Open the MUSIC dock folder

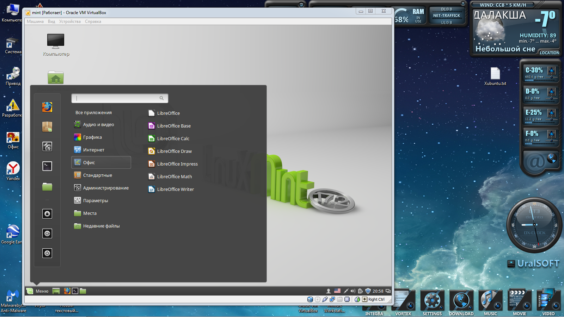(x=490, y=303)
